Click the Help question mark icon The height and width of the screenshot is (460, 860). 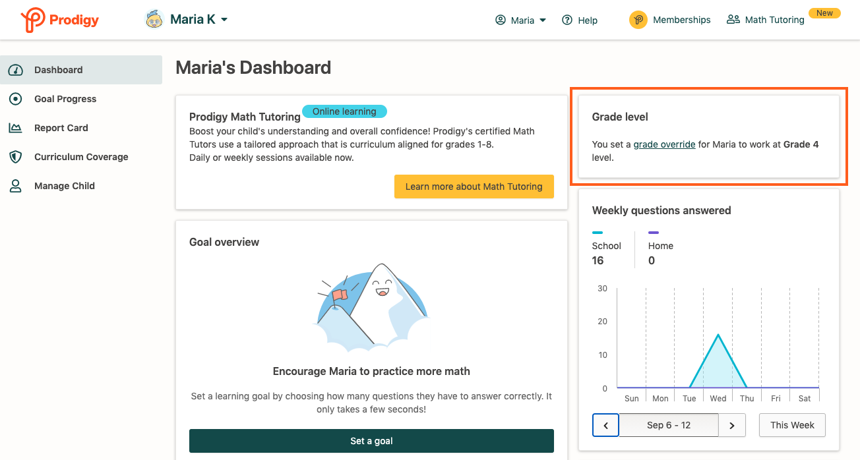(x=567, y=20)
